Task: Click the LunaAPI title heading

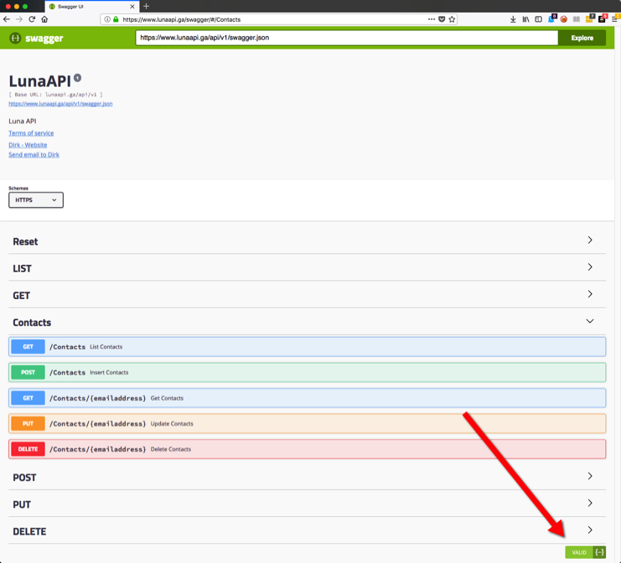Action: 39,81
